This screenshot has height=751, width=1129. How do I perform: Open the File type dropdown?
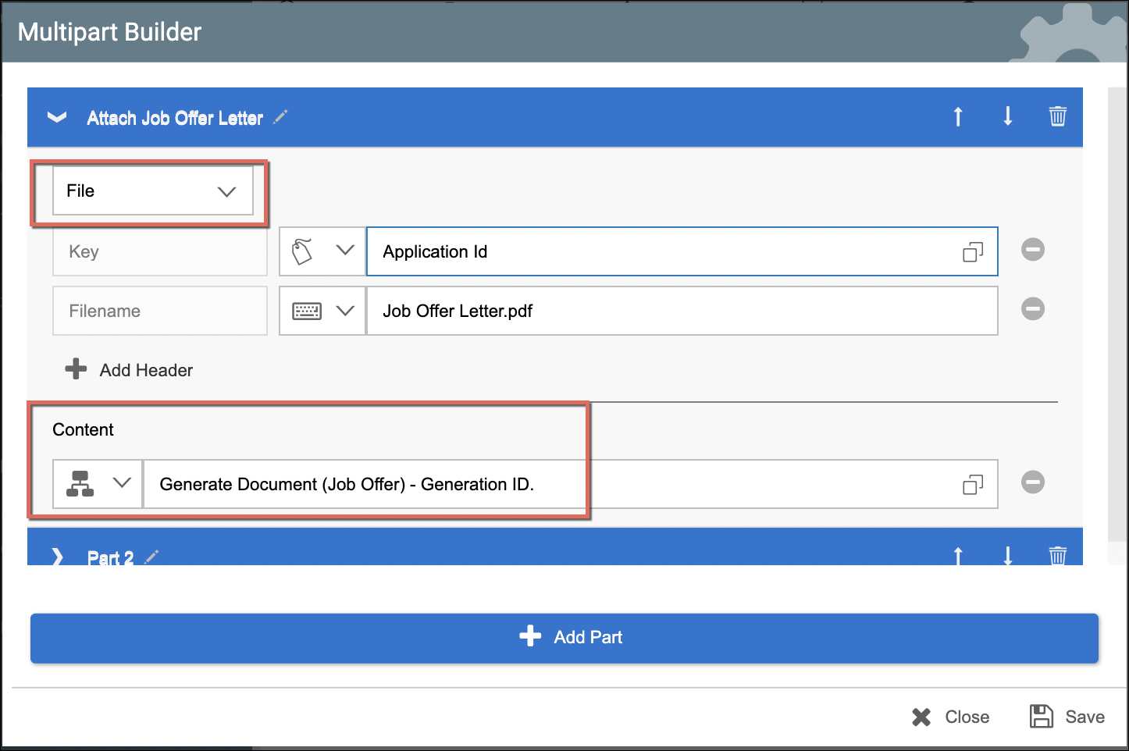click(x=153, y=191)
